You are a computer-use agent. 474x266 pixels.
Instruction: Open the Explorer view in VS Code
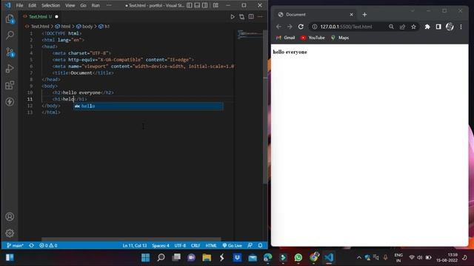[x=10, y=19]
